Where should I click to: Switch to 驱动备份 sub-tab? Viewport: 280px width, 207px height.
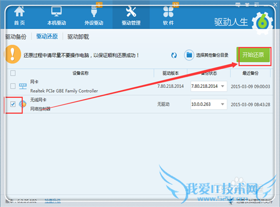[x=16, y=36]
